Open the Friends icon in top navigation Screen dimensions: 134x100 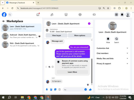pyautogui.click(x=52, y=14)
